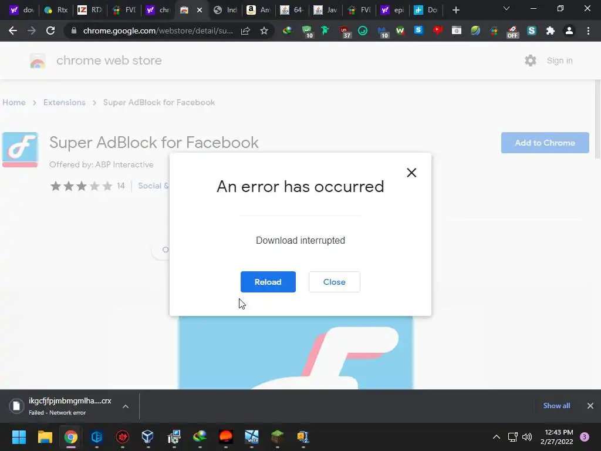Switch to the first Yahoo 'dov' tab
601x451 pixels.
(x=22, y=10)
